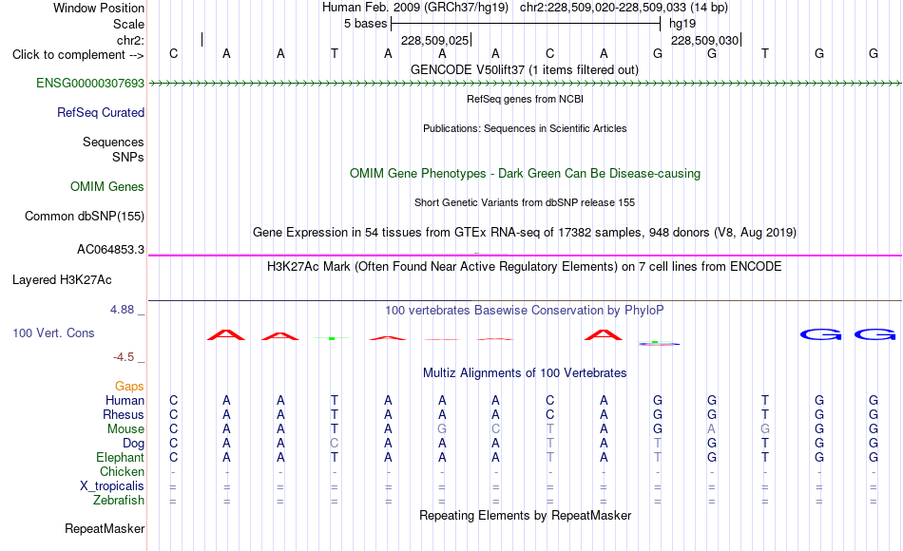Click the PhyloP -4.5 lower limit
This screenshot has width=903, height=551.
pyautogui.click(x=124, y=357)
